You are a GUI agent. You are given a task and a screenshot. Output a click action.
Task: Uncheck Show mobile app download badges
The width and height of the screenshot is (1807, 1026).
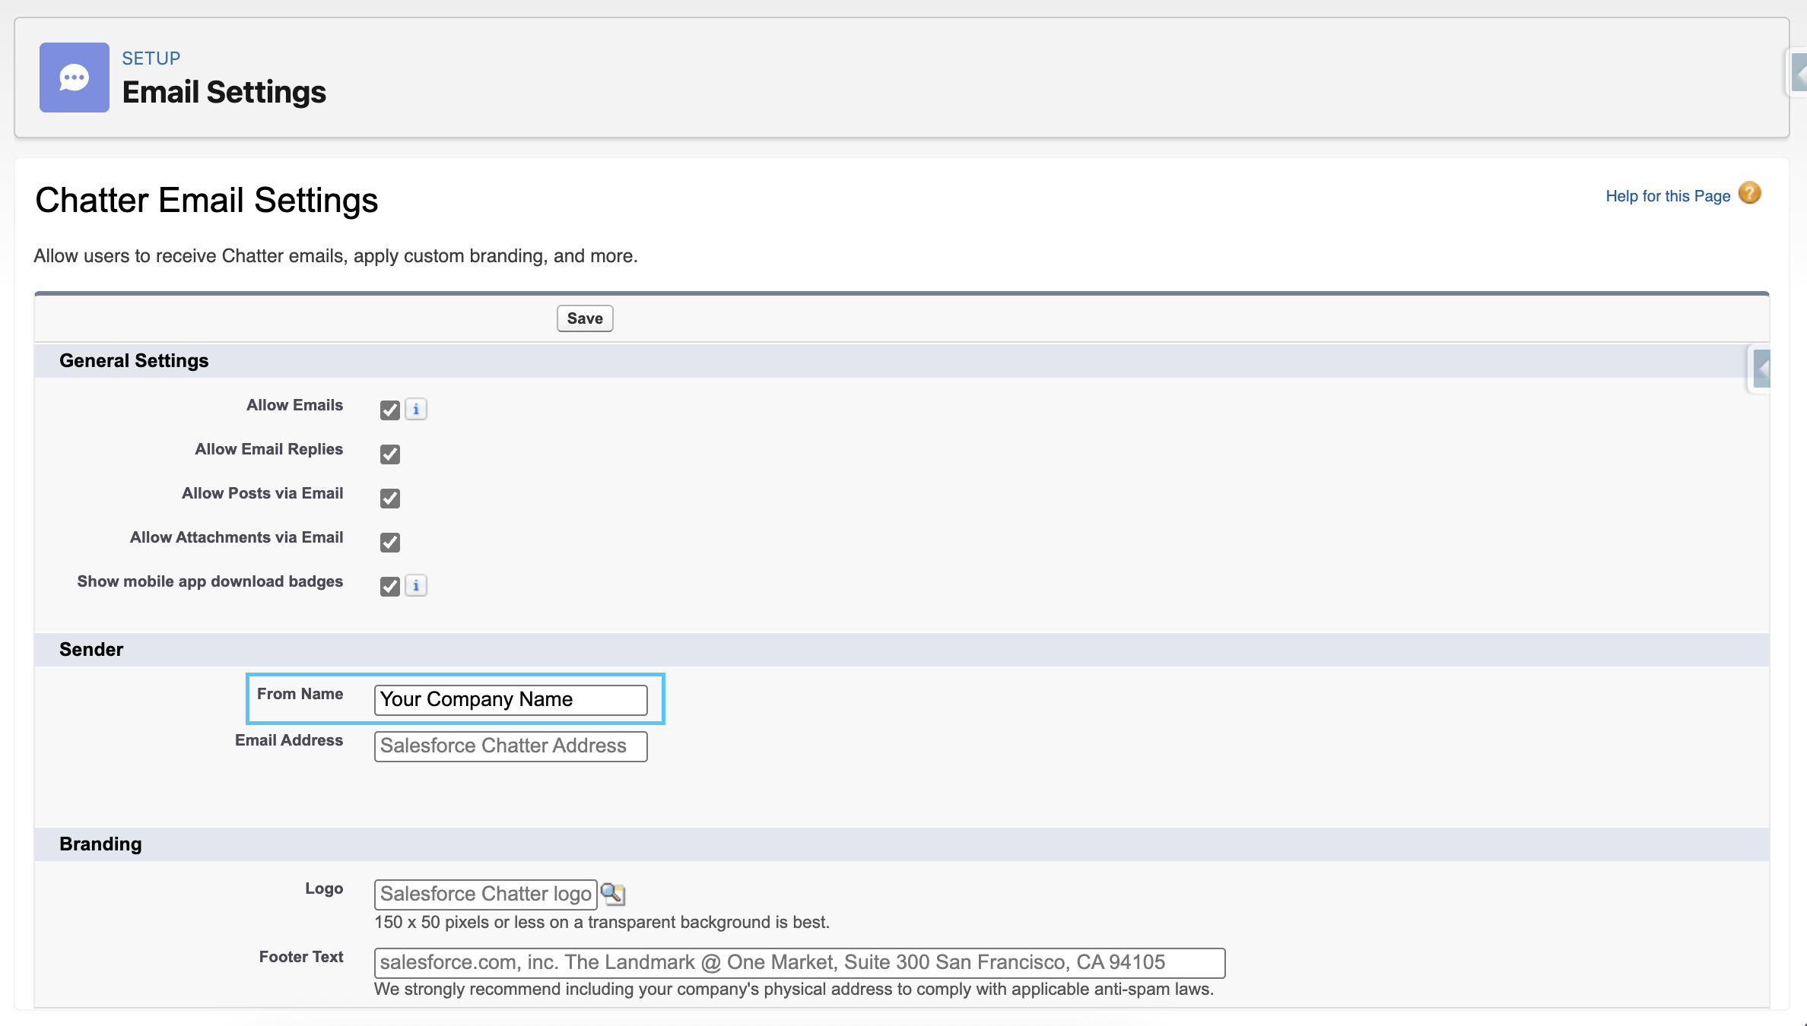390,587
